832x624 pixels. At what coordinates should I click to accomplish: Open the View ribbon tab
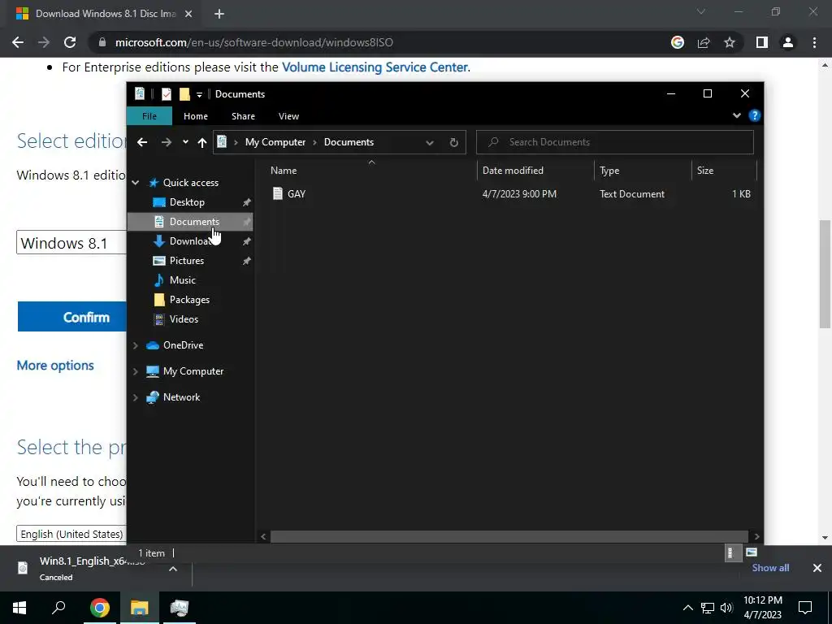[x=288, y=116]
